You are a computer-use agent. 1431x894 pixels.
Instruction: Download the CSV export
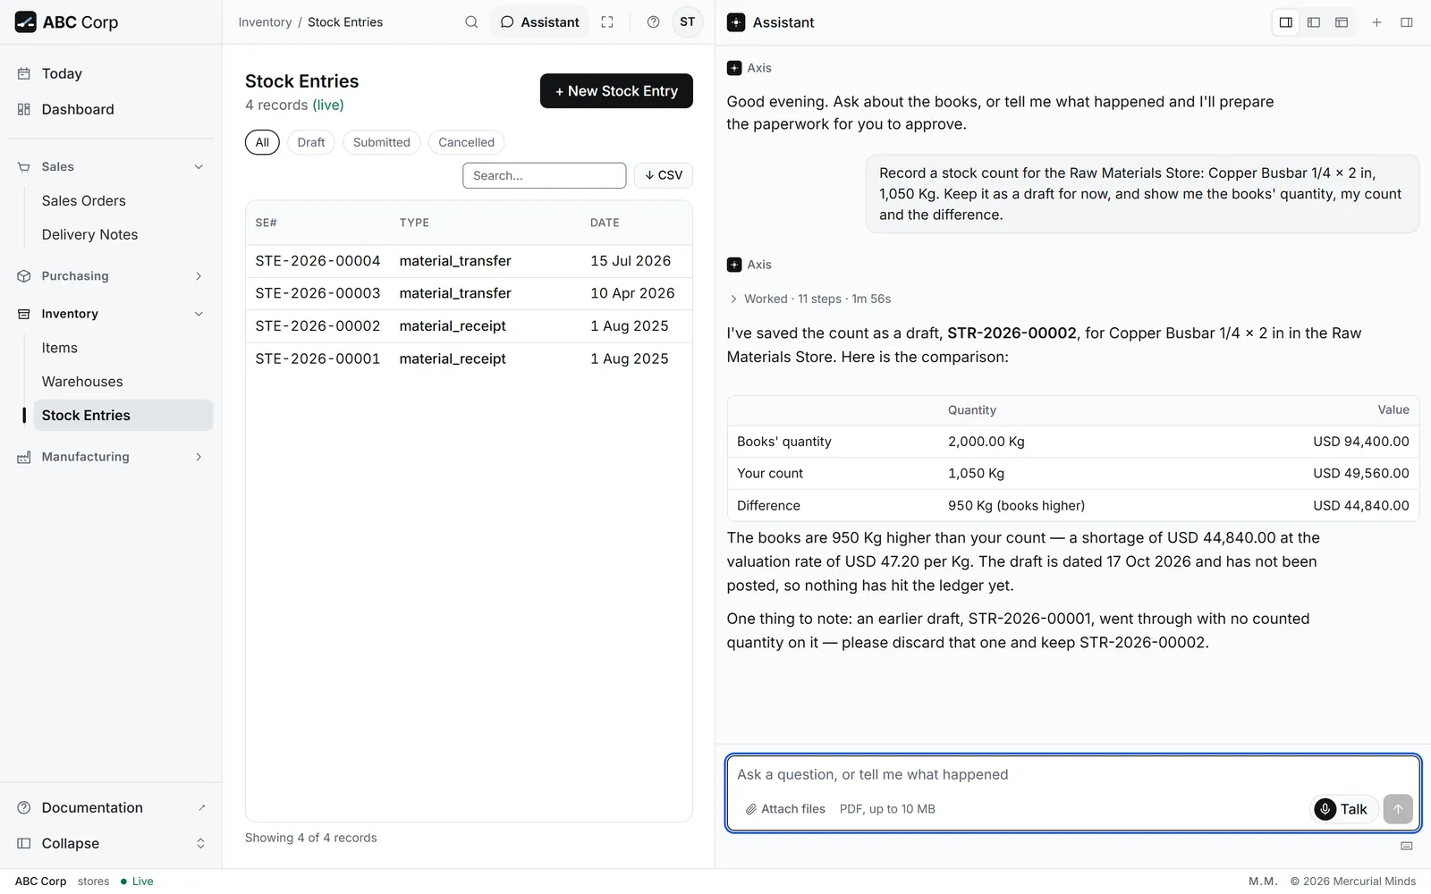[664, 175]
